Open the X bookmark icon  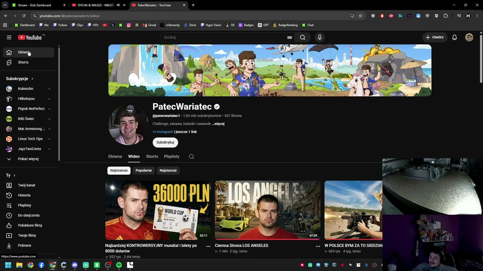click(x=112, y=25)
